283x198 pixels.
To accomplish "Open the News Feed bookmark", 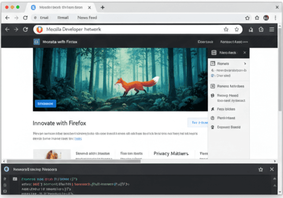I will [87, 18].
